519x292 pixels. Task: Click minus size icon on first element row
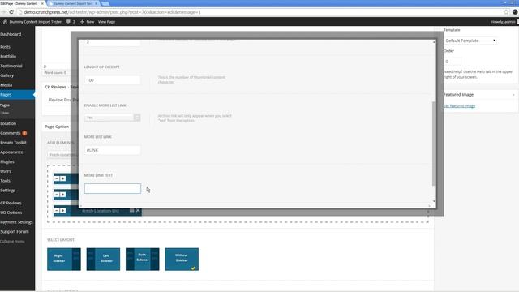point(57,178)
